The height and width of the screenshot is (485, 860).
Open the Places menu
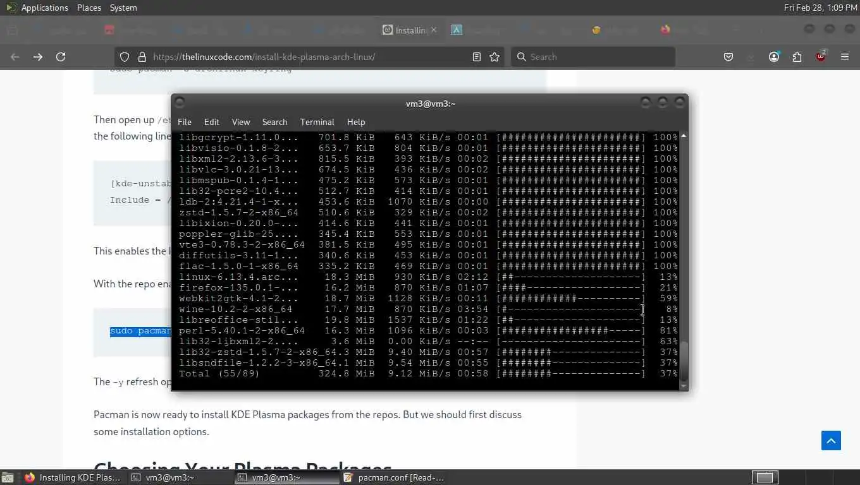(89, 8)
